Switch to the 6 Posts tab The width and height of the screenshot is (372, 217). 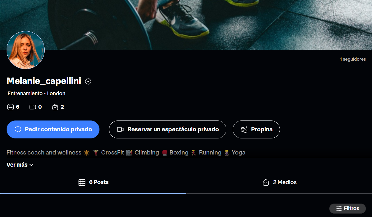pos(93,182)
